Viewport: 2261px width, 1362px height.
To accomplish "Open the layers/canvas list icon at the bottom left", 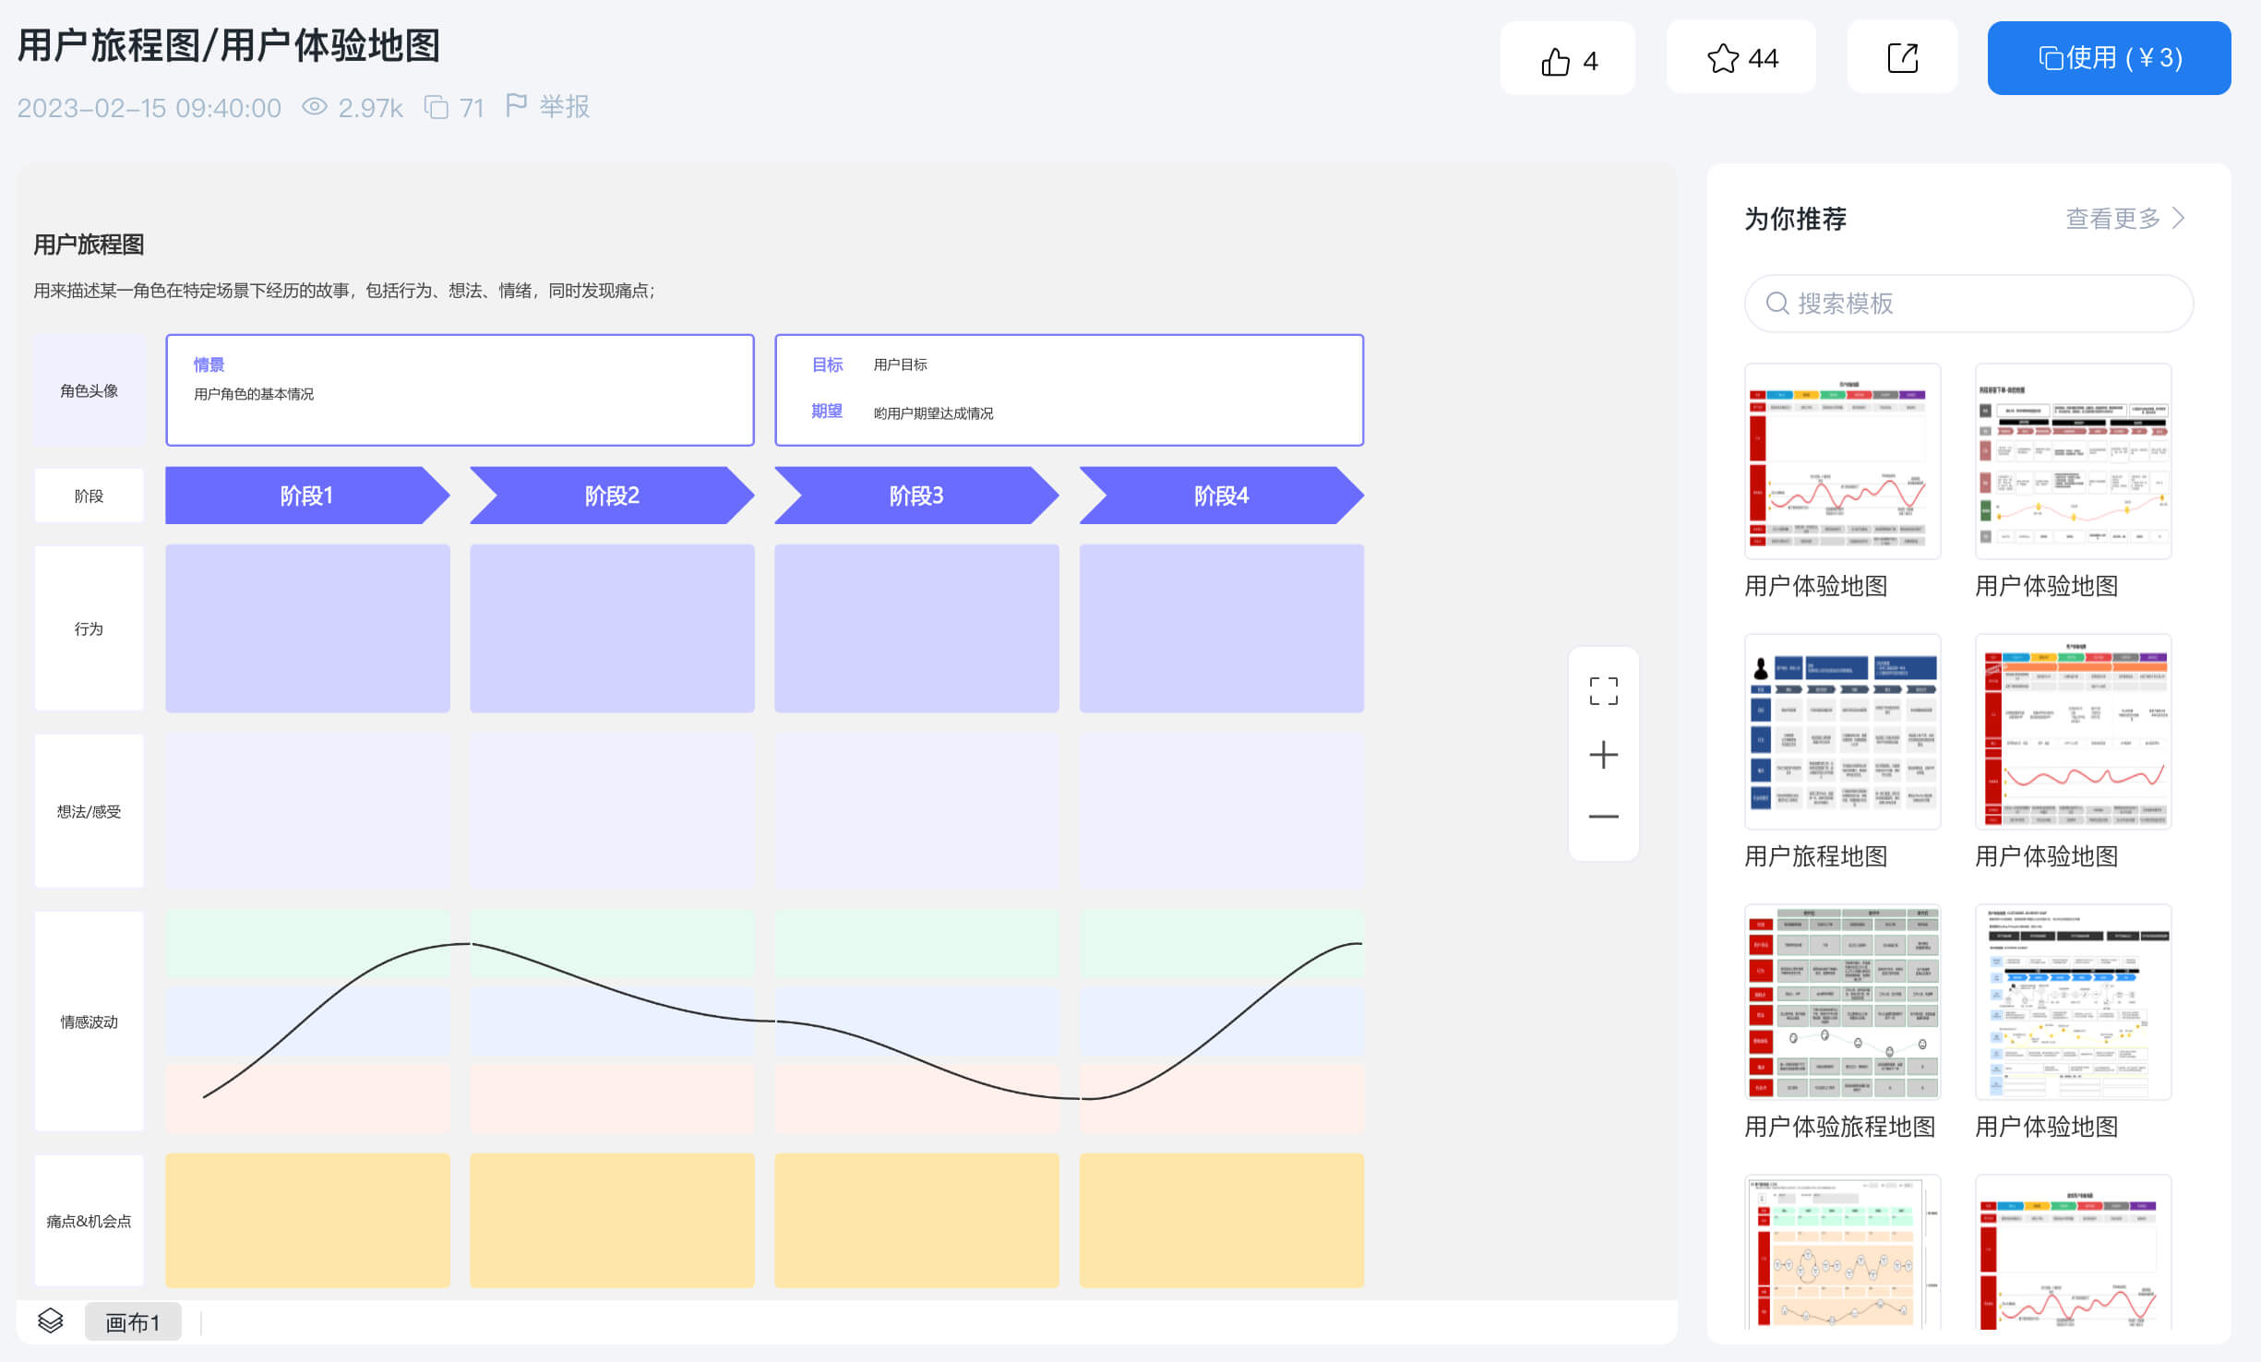I will click(x=51, y=1320).
